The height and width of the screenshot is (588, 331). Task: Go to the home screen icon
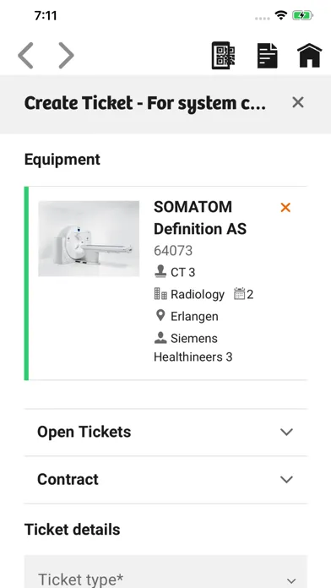pos(310,56)
